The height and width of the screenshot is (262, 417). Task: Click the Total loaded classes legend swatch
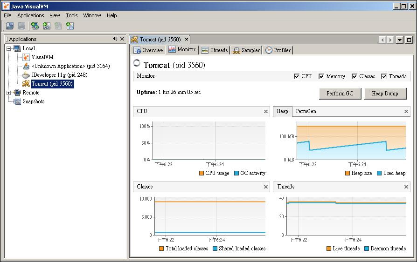[161, 249]
